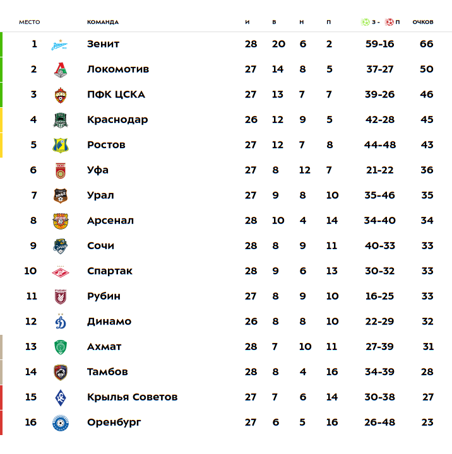Click the Krasnodar club logo

(61, 120)
